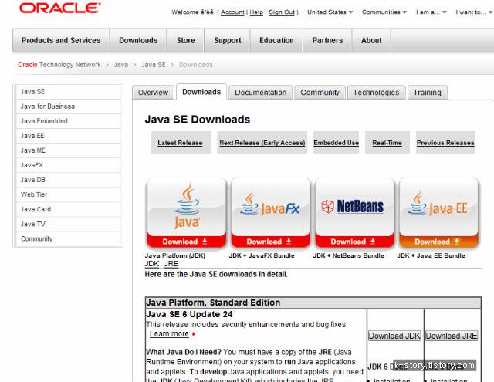
Task: Open the Downloads main menu
Action: [x=138, y=40]
